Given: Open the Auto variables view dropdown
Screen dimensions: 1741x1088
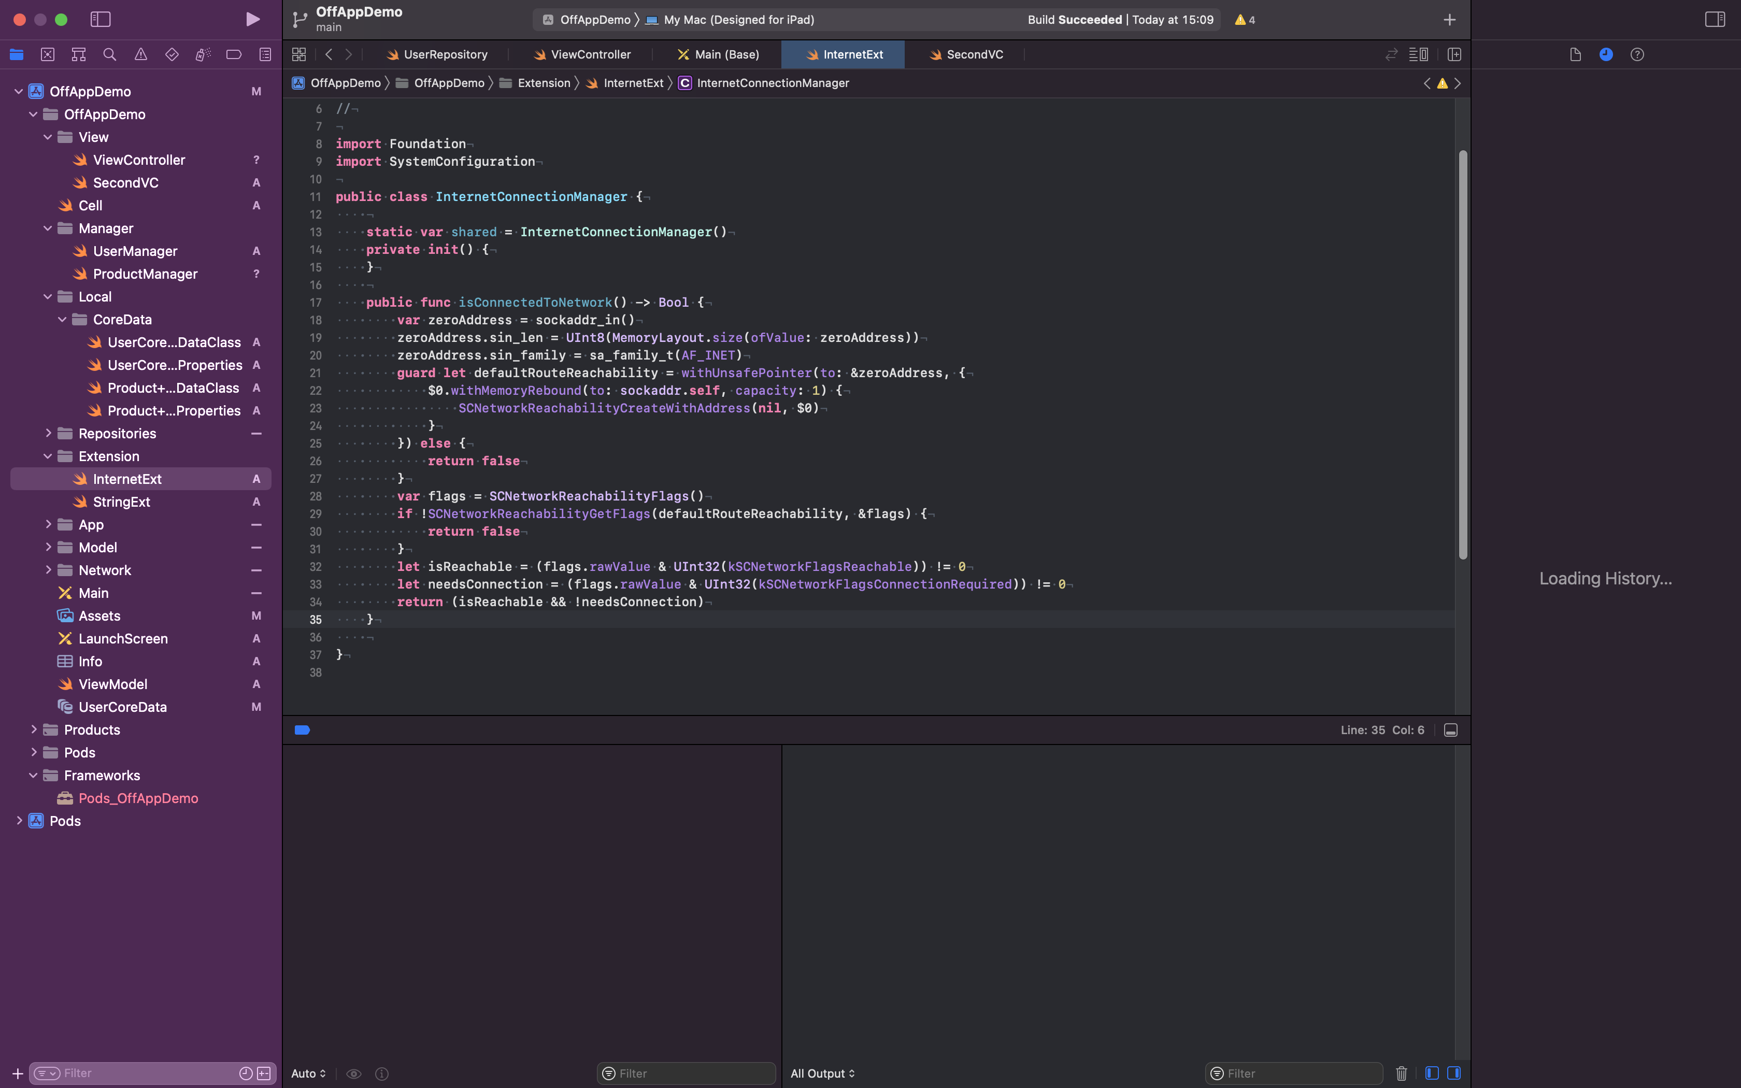Looking at the screenshot, I should pos(307,1073).
